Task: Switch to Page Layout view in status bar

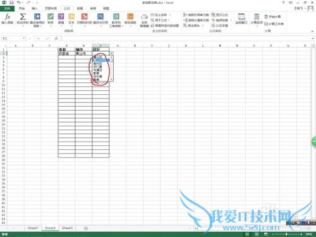Action: (x=257, y=234)
